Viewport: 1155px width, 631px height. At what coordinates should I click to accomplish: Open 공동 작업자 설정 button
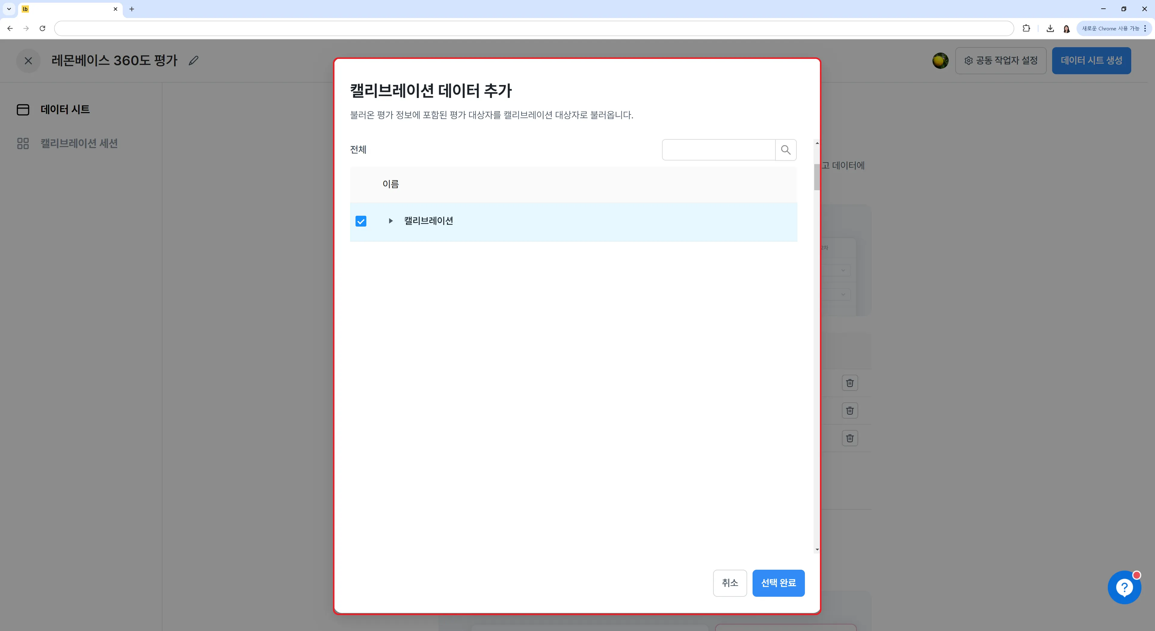pos(1001,60)
